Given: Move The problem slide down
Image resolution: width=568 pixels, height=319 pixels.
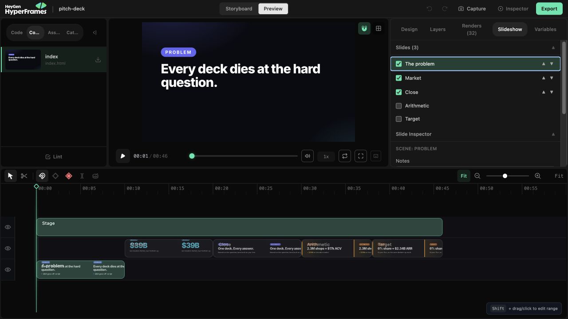Looking at the screenshot, I should click(552, 64).
